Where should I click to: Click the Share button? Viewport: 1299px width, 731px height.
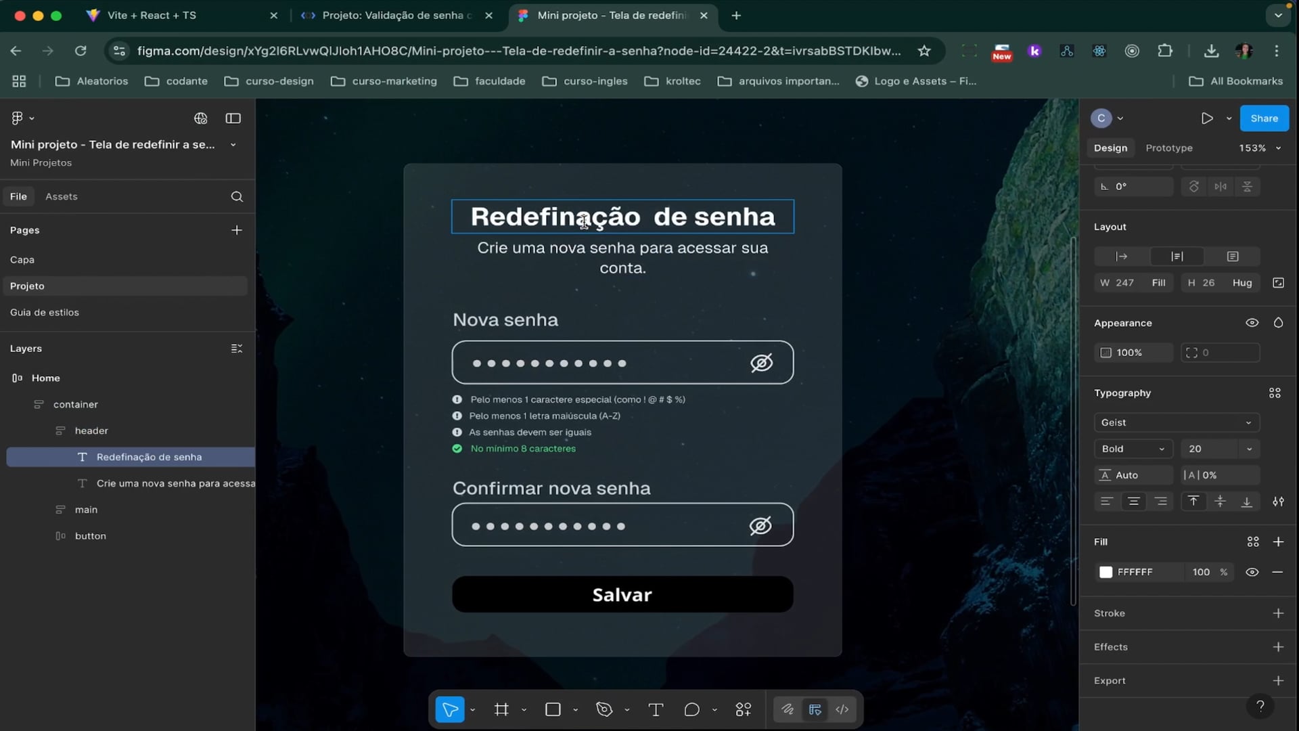(x=1264, y=118)
